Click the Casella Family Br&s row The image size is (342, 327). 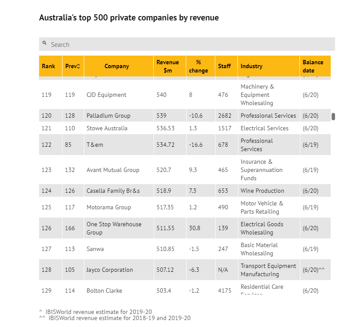[x=113, y=191]
